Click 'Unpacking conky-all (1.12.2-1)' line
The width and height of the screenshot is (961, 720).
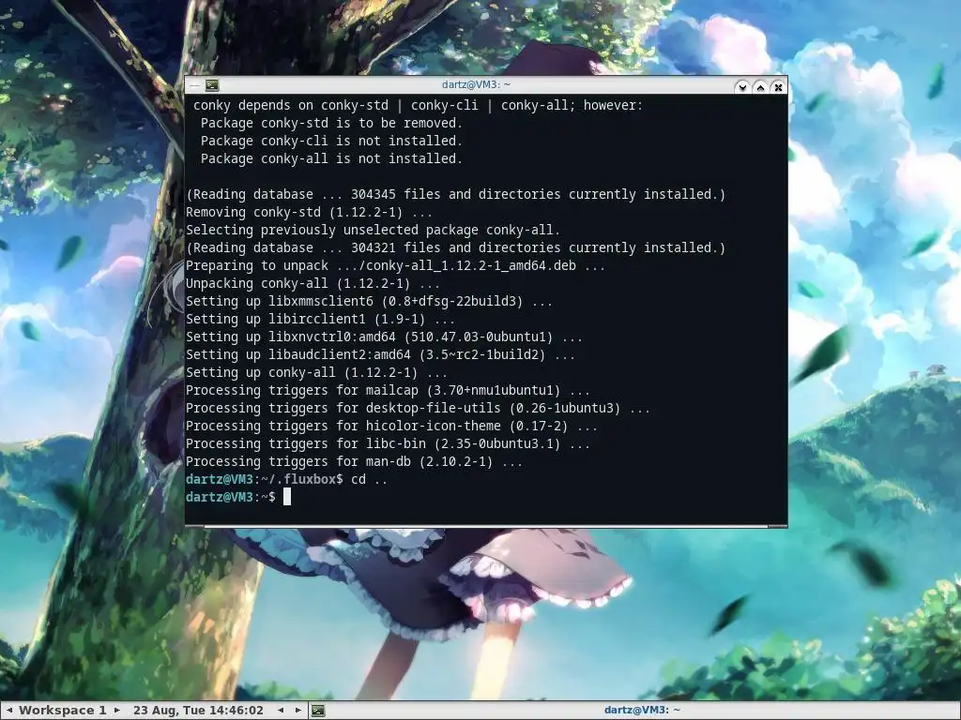[313, 283]
